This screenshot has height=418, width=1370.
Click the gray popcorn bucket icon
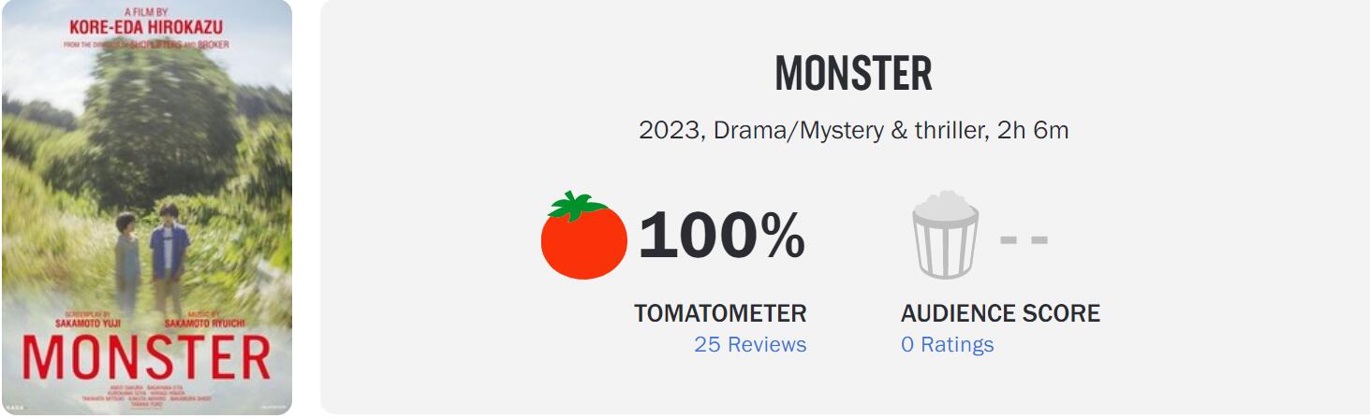[945, 235]
